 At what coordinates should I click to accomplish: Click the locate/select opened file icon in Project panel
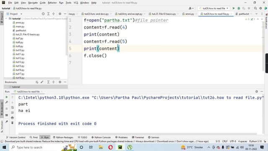click(43, 14)
